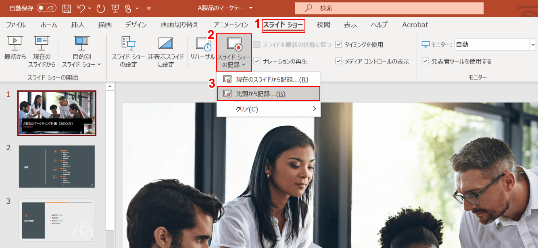Open touch mode dropdown arrow
Viewport: 538px width, 248px height.
[x=138, y=8]
